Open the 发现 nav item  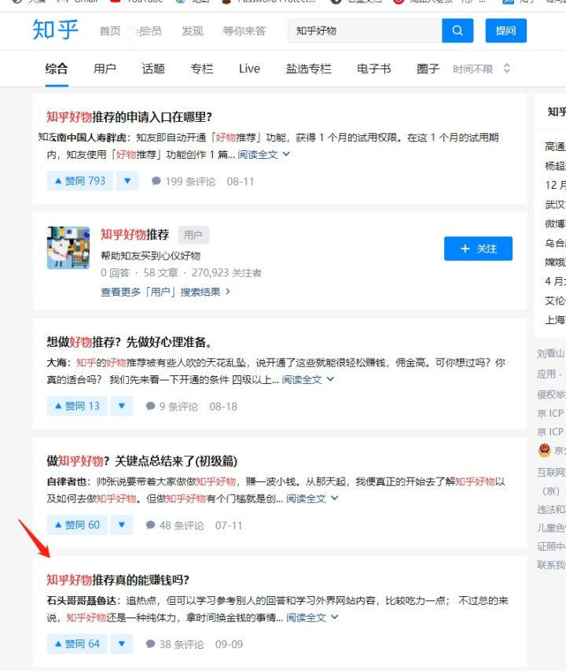pos(193,31)
